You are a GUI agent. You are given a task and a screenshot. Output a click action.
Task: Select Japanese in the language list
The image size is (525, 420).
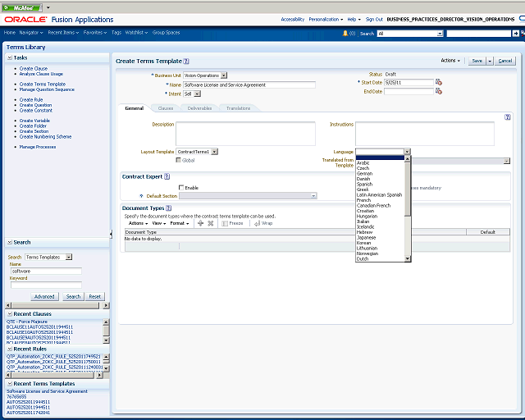(x=367, y=237)
